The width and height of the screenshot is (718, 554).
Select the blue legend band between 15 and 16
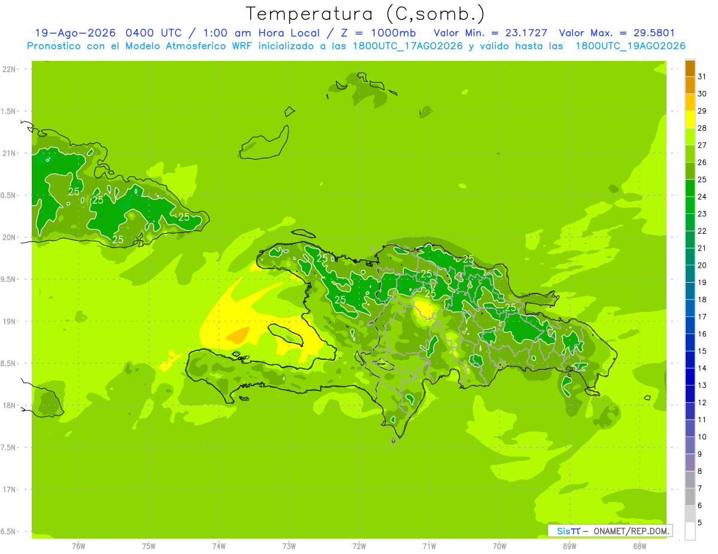tap(690, 342)
